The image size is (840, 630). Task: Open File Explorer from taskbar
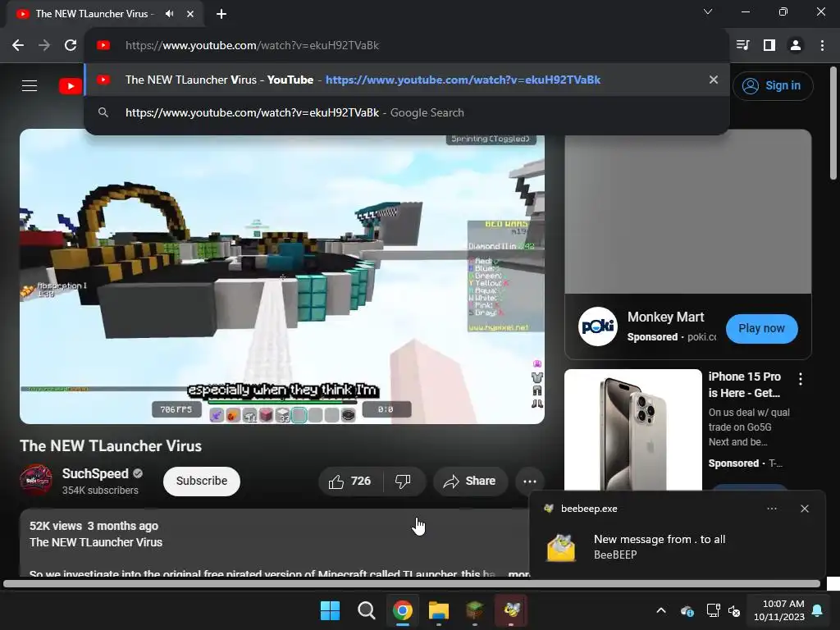(x=439, y=610)
